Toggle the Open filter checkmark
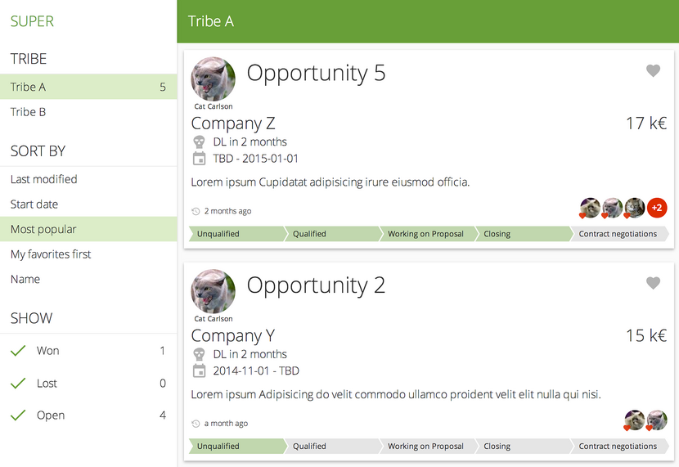679x467 pixels. [18, 415]
